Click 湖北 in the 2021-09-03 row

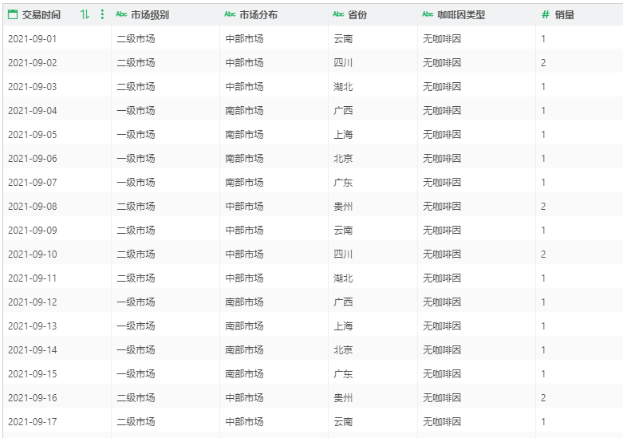click(x=343, y=86)
